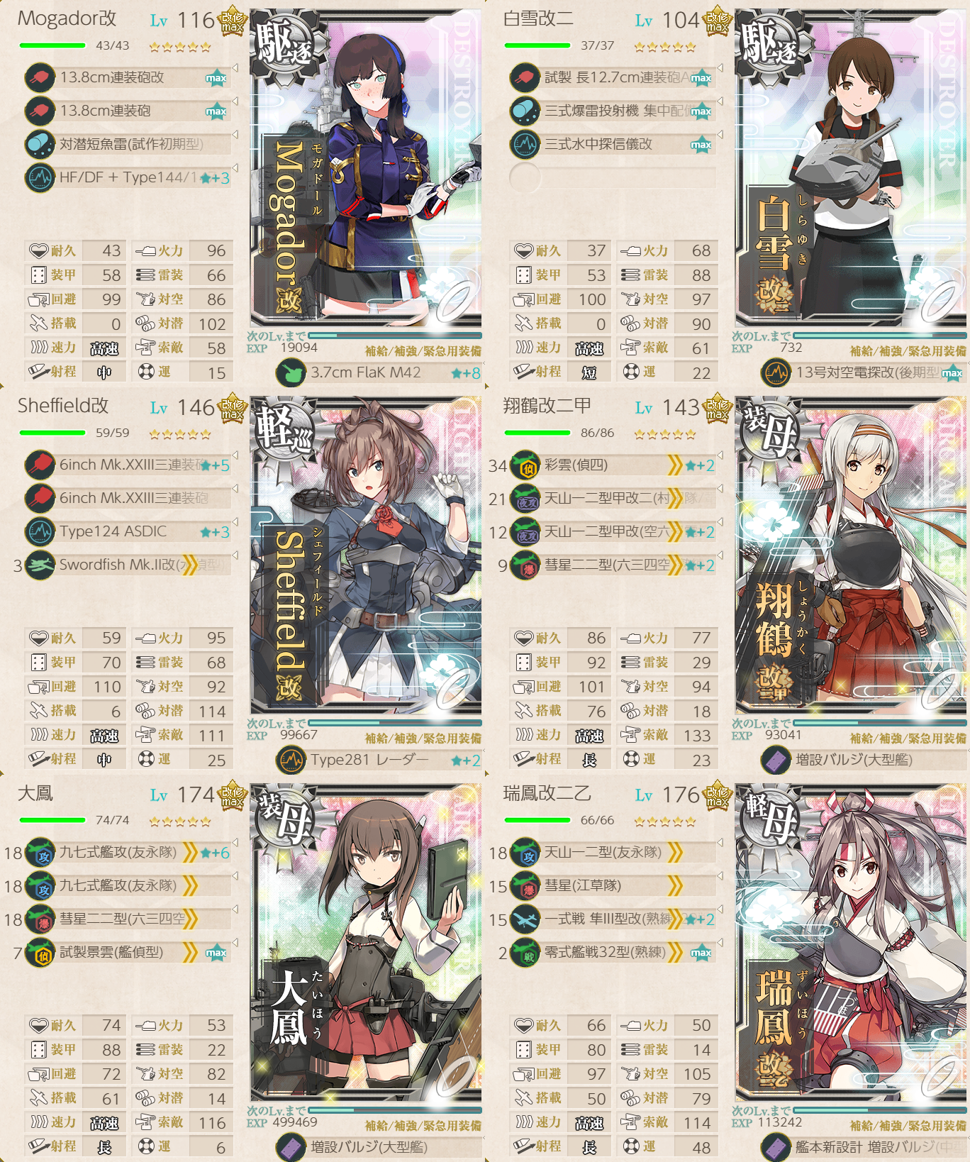Click the Type281 レーダー radar icon
970x1162 pixels.
pyautogui.click(x=291, y=760)
